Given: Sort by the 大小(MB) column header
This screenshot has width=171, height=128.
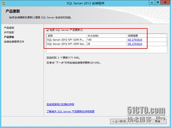Looking at the screenshot, I should point(106,36).
